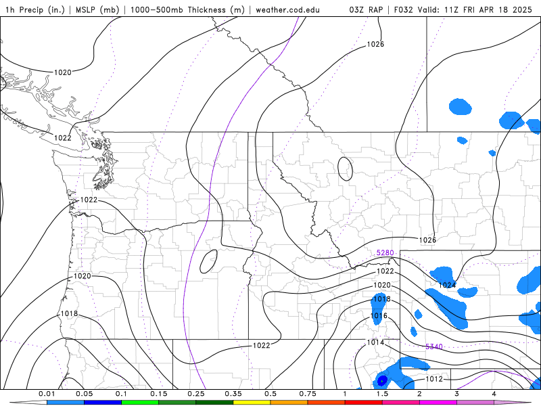Click the 1024 isobar label
Image resolution: width=541 pixels, height=406 pixels.
coord(447,285)
